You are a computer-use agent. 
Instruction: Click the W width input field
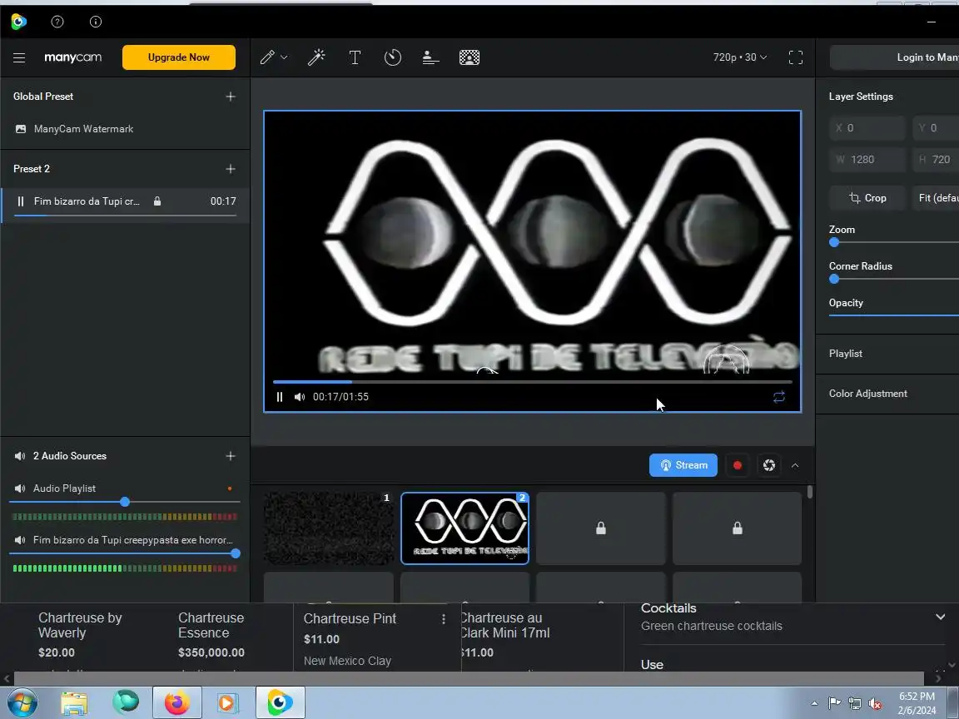867,160
